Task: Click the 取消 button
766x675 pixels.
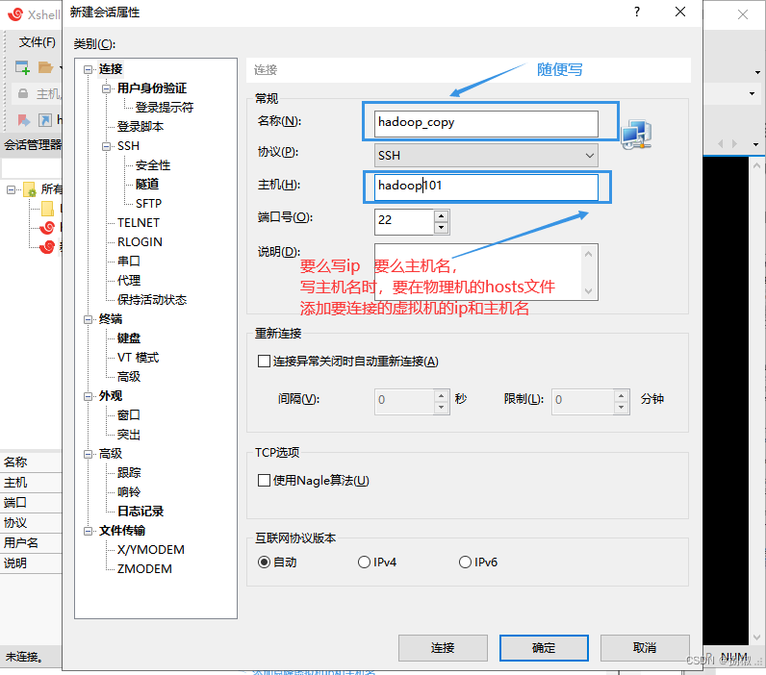Action: click(x=645, y=648)
